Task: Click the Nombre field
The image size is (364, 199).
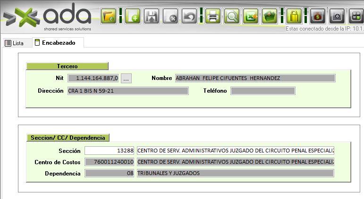Action: pyautogui.click(x=255, y=78)
